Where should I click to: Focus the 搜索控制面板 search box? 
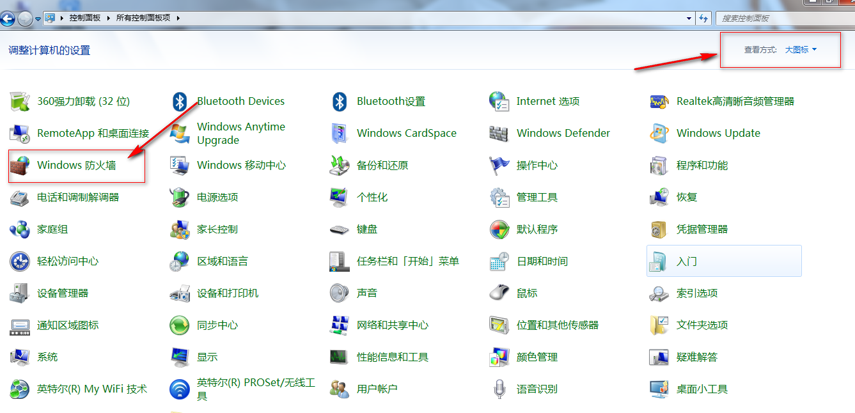click(x=785, y=18)
